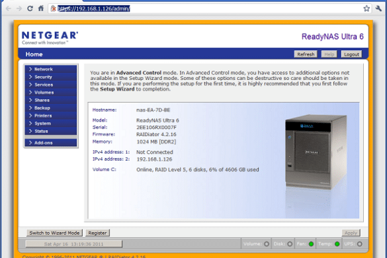The height and width of the screenshot is (258, 387).
Task: Click the browser forward arrow
Action: (x=19, y=9)
